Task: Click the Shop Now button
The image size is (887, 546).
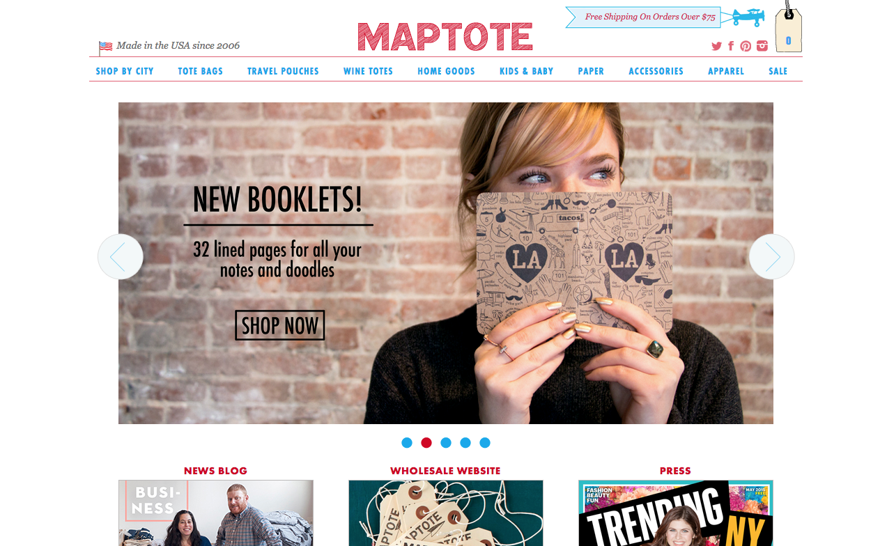Action: click(x=280, y=325)
